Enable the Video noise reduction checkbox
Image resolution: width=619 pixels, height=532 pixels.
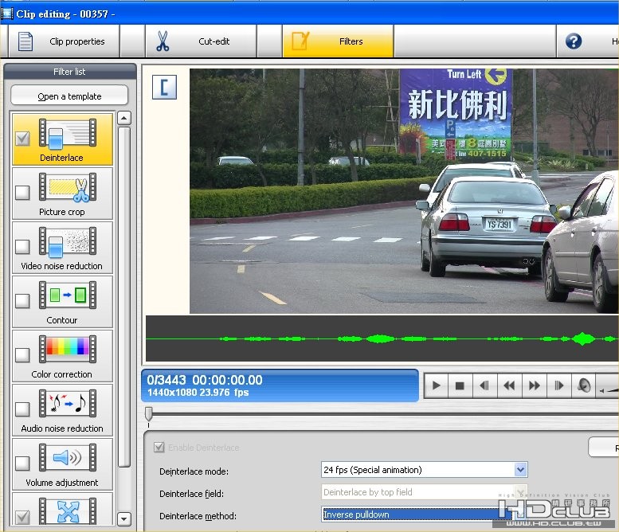click(x=22, y=247)
